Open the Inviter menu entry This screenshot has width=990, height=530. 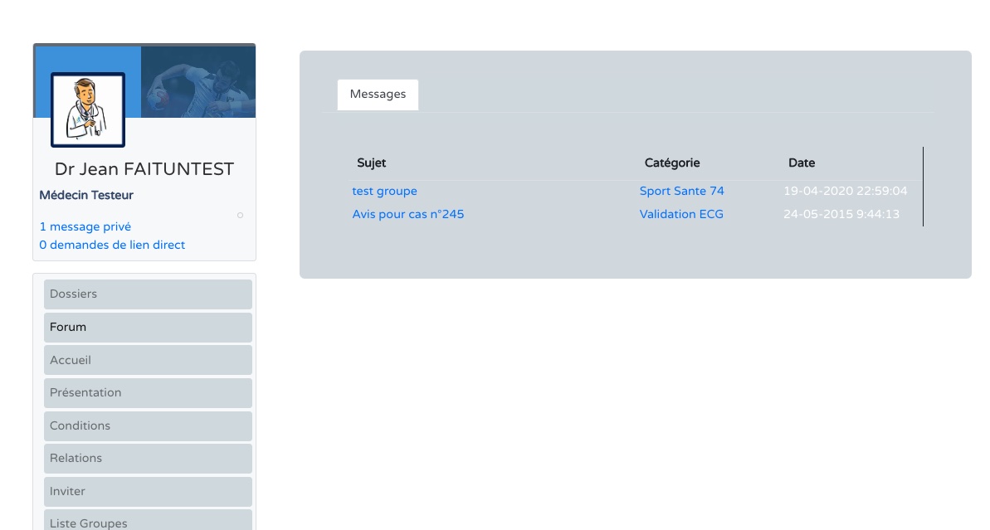148,492
